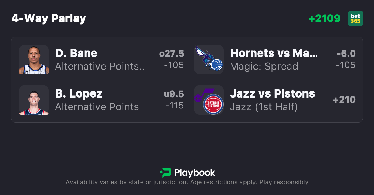The height and width of the screenshot is (195, 374).
Task: Open the B. Lopez player name
Action: (x=79, y=94)
